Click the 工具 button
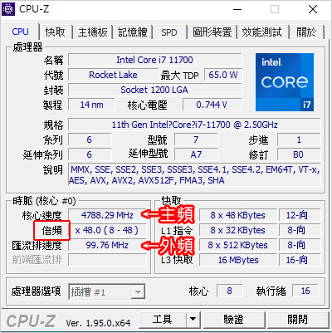Image resolution: width=332 pixels, height=333 pixels. (163, 319)
